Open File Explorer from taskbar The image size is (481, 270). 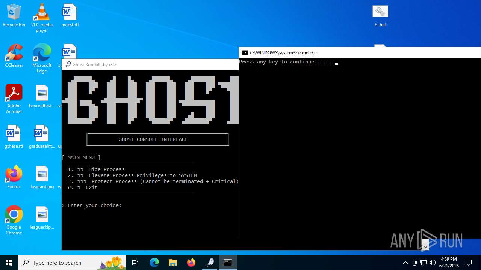[173, 262]
